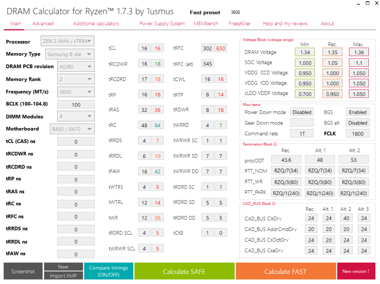Click SOC Voltage Rec 1.05 box
Image resolution: width=380 pixels, height=284 pixels.
332,63
